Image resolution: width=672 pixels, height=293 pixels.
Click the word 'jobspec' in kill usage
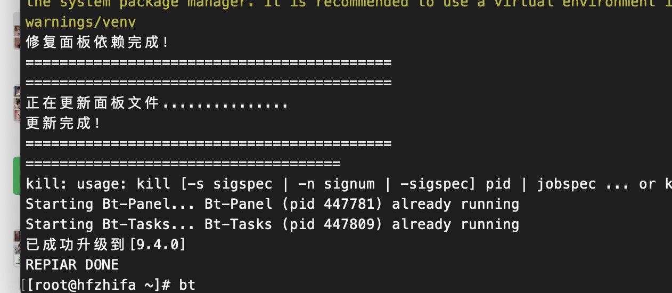pyautogui.click(x=567, y=184)
